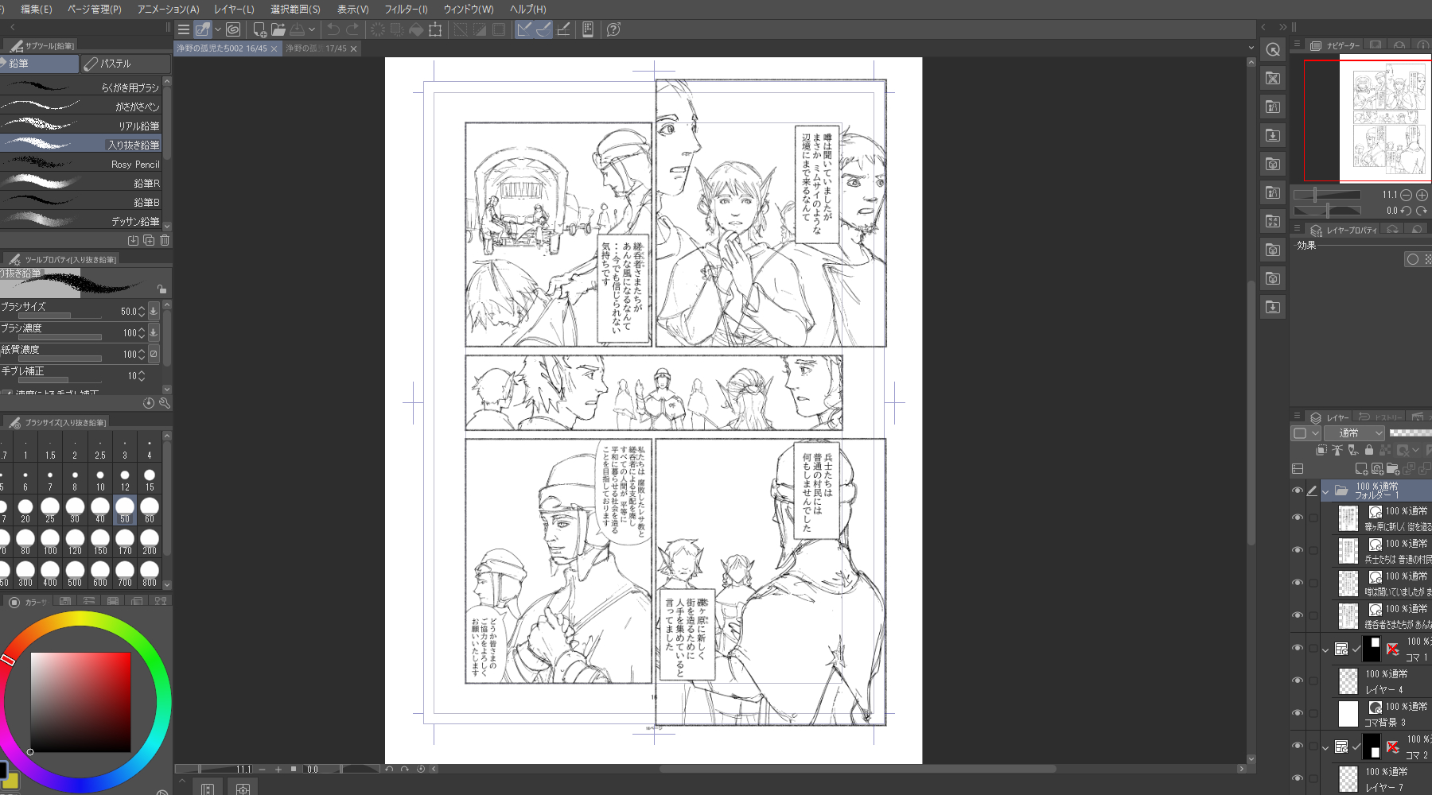Click the new raster layer icon
Screen dimensions: 1432x795
(x=1361, y=469)
